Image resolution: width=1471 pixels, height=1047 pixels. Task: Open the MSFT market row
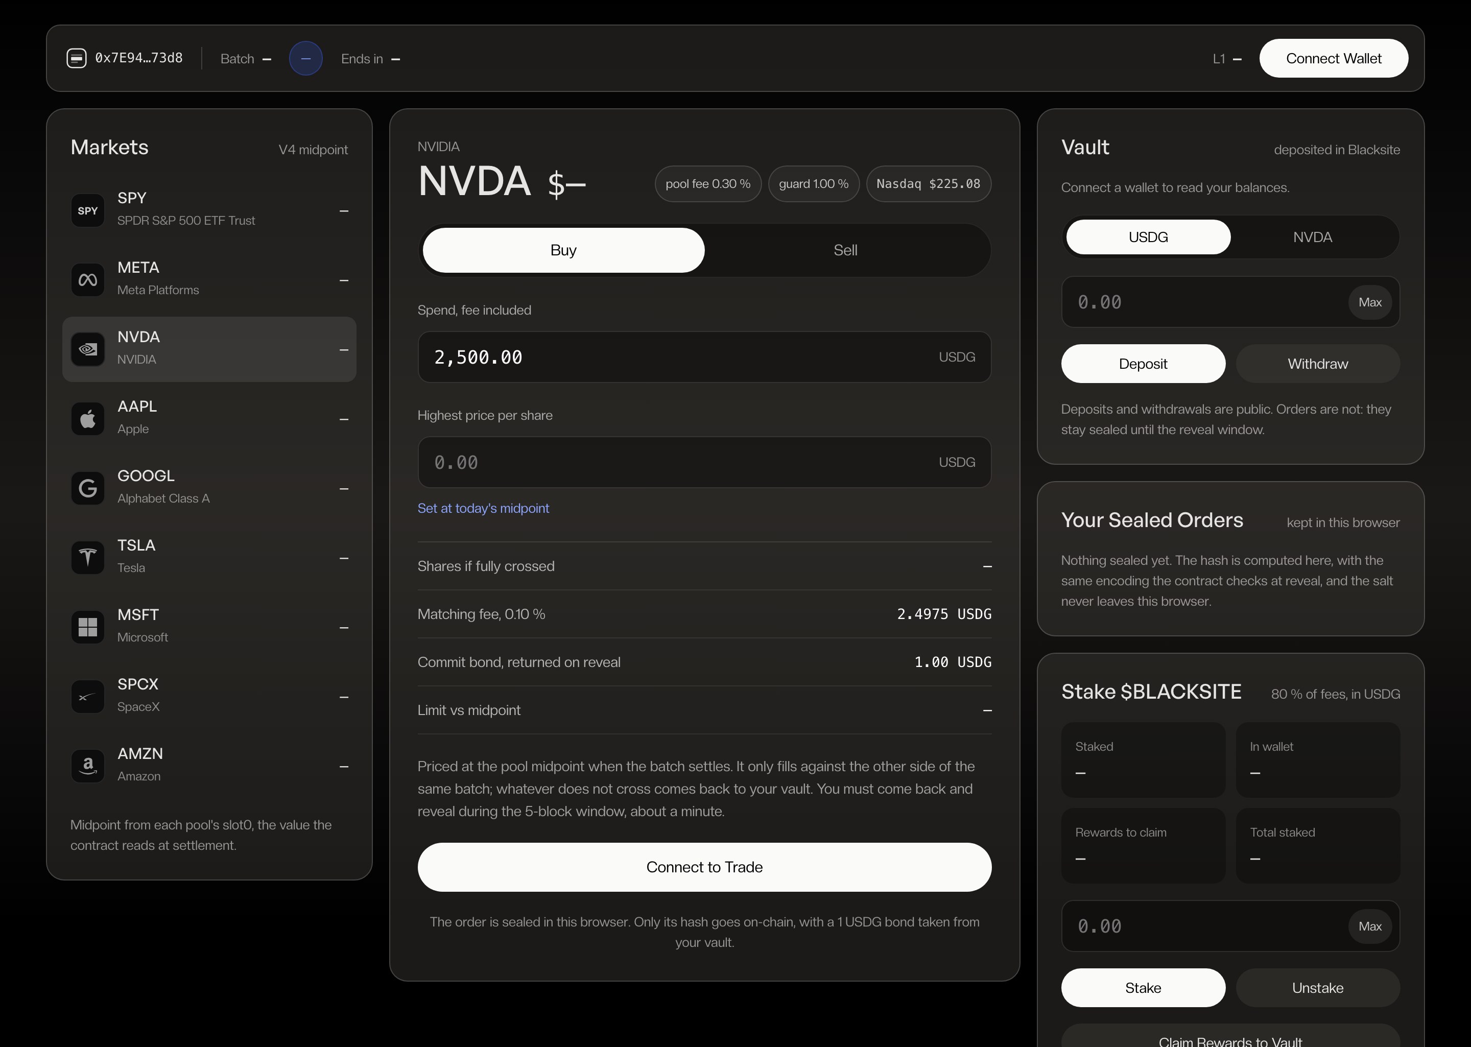tap(209, 627)
